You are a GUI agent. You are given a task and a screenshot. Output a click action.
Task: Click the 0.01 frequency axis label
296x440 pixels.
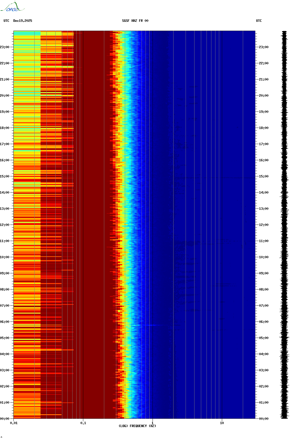[x=14, y=423]
